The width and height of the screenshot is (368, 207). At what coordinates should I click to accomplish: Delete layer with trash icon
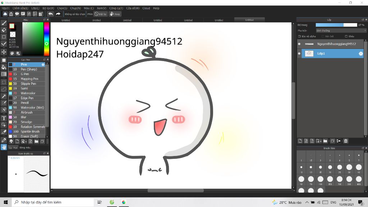(x=346, y=141)
